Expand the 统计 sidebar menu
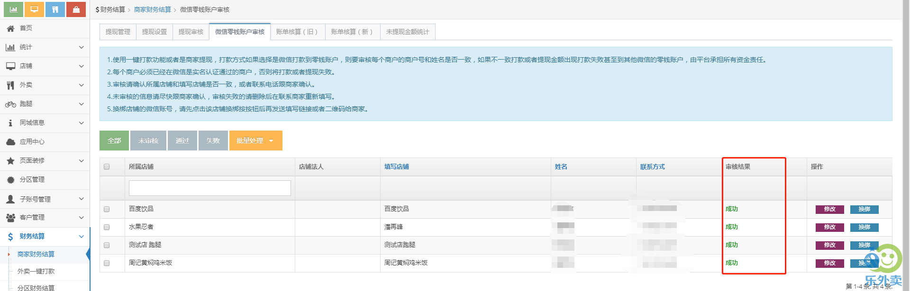910x291 pixels. pyautogui.click(x=45, y=47)
